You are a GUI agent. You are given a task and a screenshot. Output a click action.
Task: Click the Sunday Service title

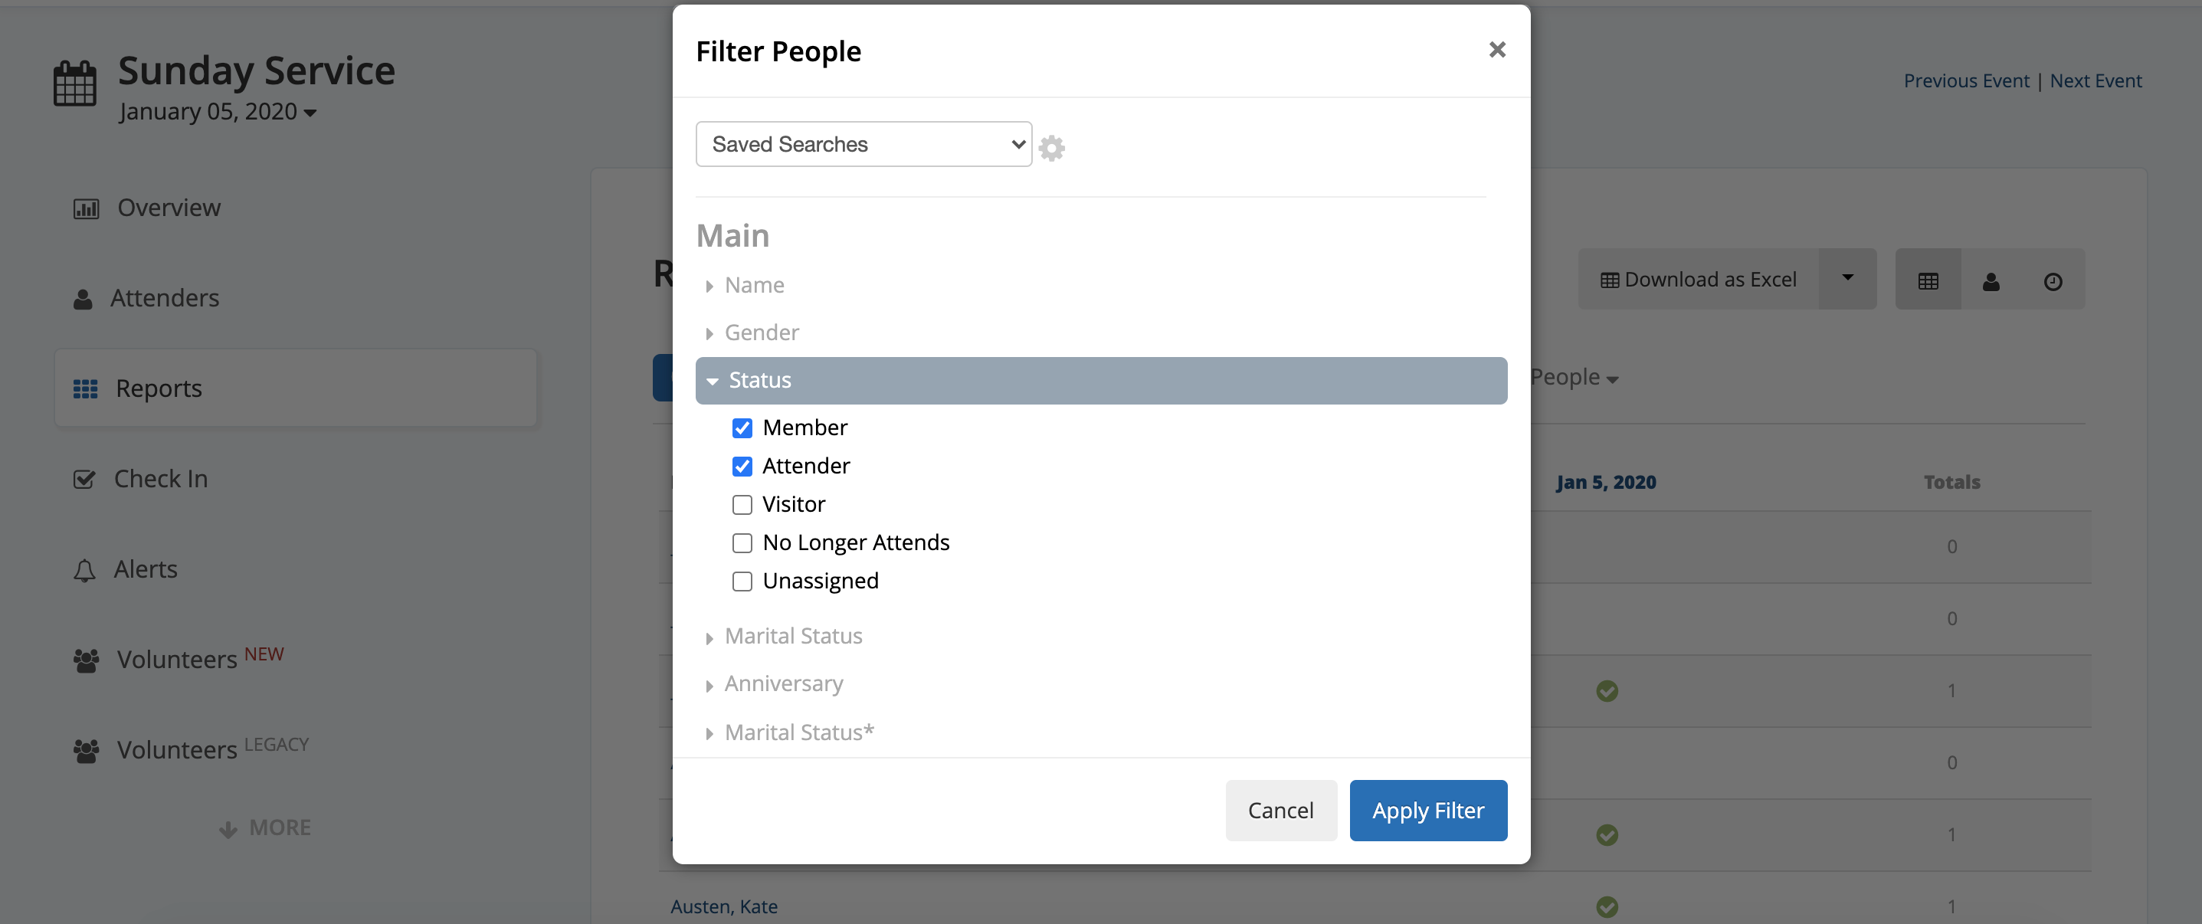257,71
